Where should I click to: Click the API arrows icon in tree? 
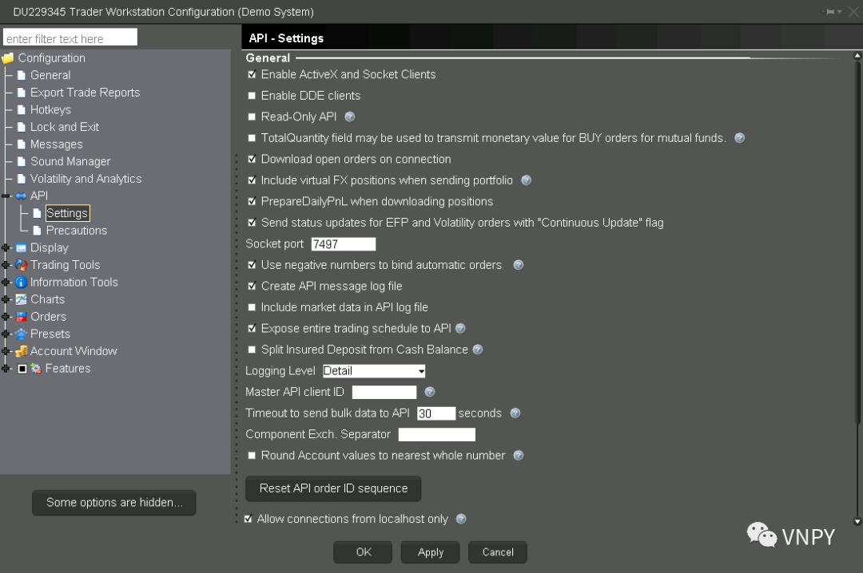click(x=21, y=196)
